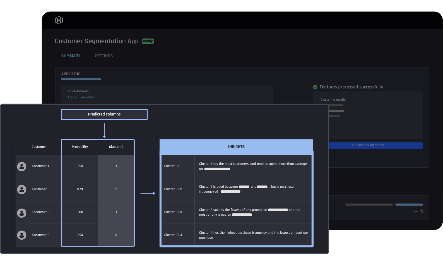Click Customer D's cluster ID value 3

pos(116,235)
